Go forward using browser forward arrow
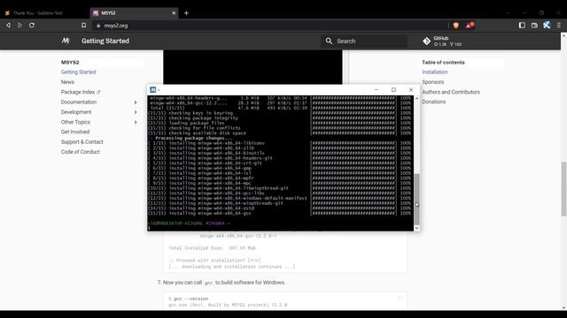 coord(19,26)
